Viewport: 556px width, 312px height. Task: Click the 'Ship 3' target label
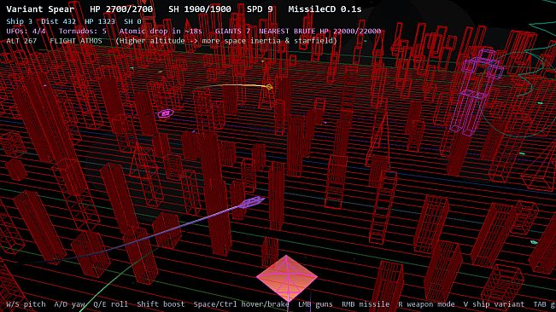click(19, 21)
